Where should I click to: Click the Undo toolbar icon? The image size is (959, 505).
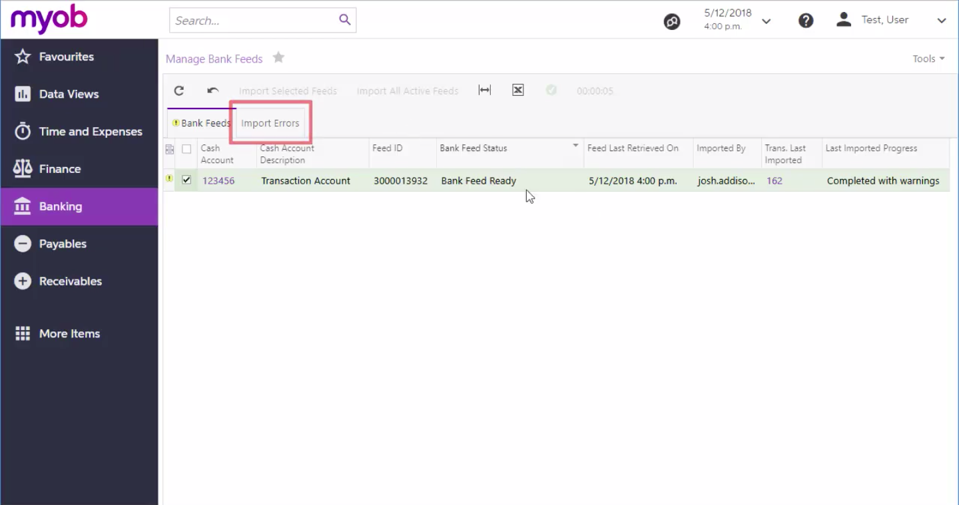(x=213, y=90)
